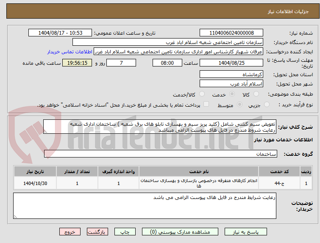Click the نام خدمت column header
Screen dimensions: 320x243
[x=199, y=171]
